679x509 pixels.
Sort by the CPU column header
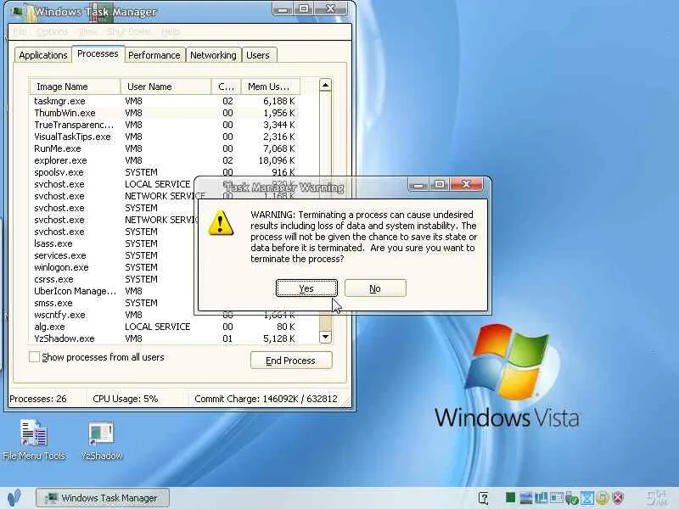point(226,87)
